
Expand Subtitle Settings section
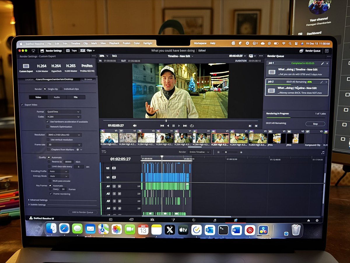click(37, 205)
